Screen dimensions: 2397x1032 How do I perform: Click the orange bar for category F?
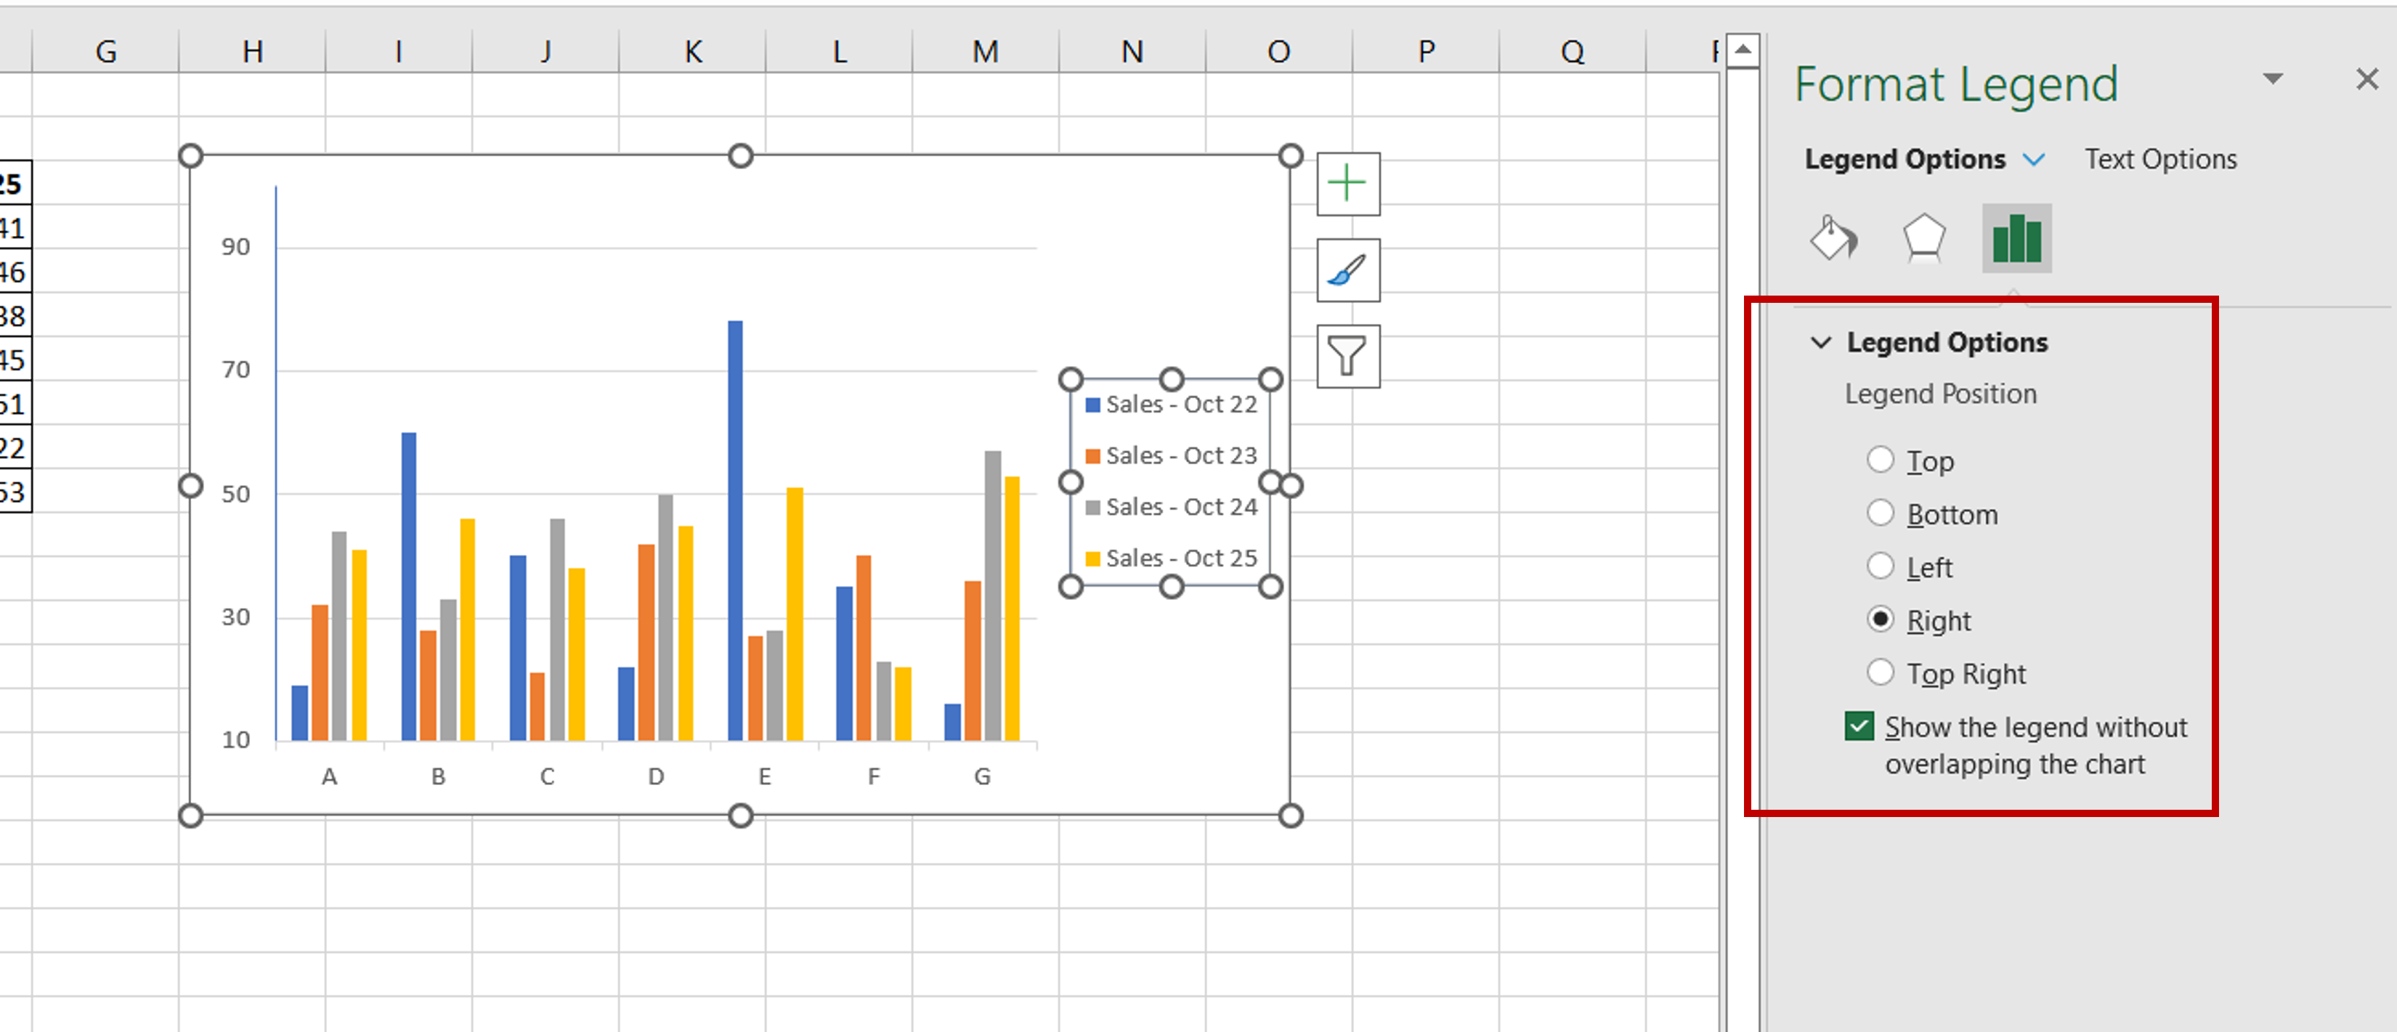[864, 648]
